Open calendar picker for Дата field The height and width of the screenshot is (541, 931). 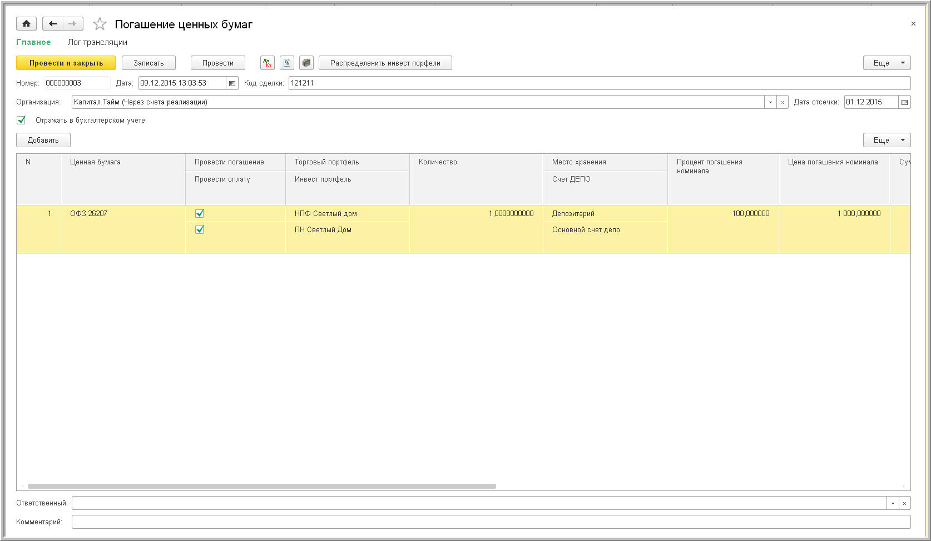(x=232, y=83)
